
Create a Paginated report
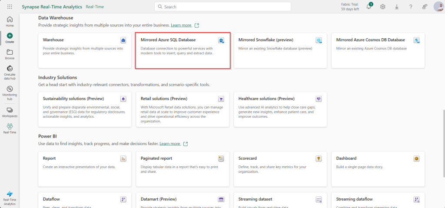183,169
